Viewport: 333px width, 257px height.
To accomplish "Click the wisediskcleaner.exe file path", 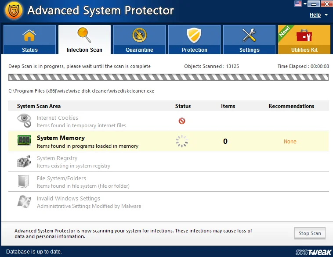I will 81,91.
